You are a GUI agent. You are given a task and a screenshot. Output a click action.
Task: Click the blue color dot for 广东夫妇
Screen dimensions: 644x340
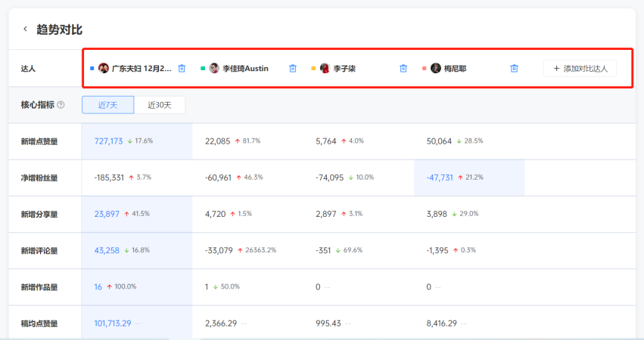pyautogui.click(x=92, y=69)
